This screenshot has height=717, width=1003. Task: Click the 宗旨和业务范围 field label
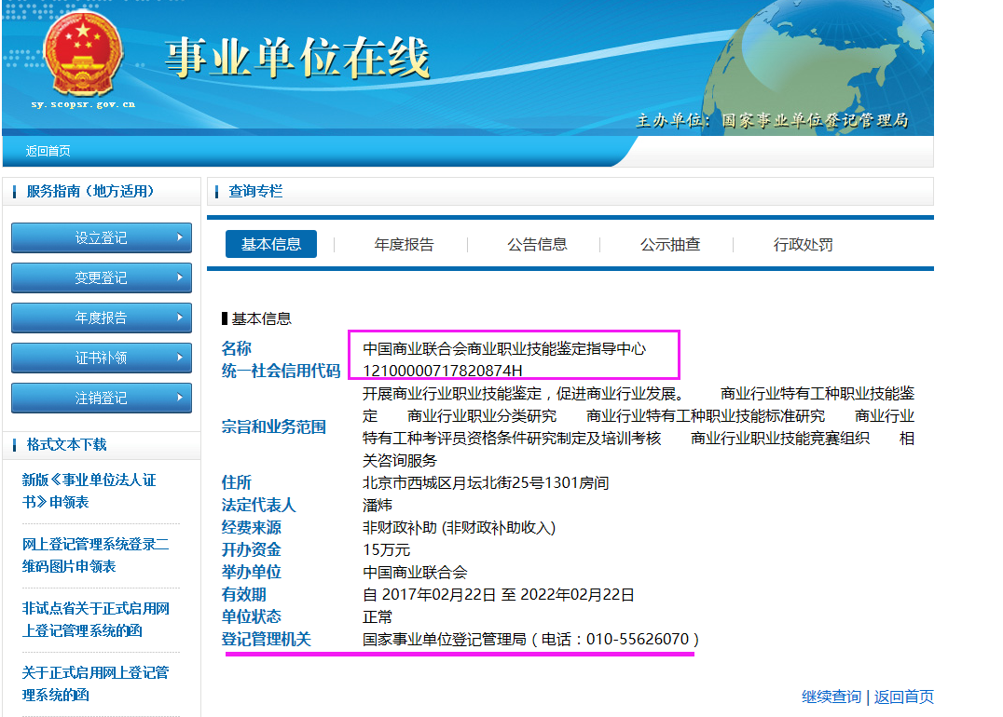click(x=274, y=426)
